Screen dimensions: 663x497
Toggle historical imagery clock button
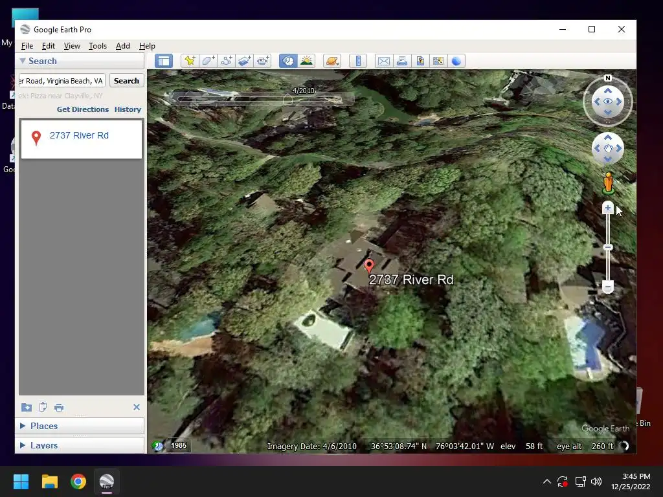(288, 61)
